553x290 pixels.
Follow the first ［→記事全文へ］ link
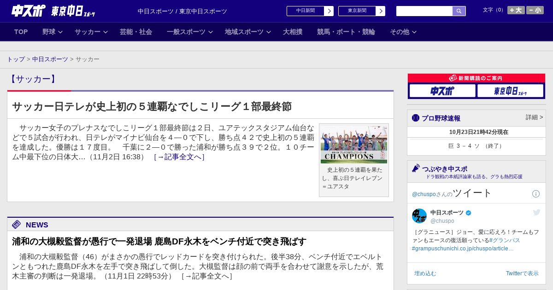[179, 157]
